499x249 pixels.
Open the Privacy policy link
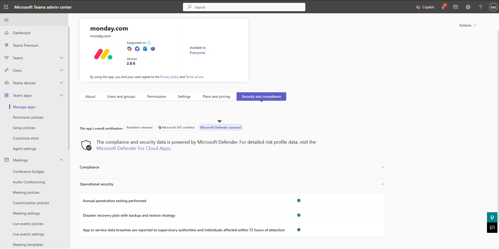pyautogui.click(x=169, y=77)
